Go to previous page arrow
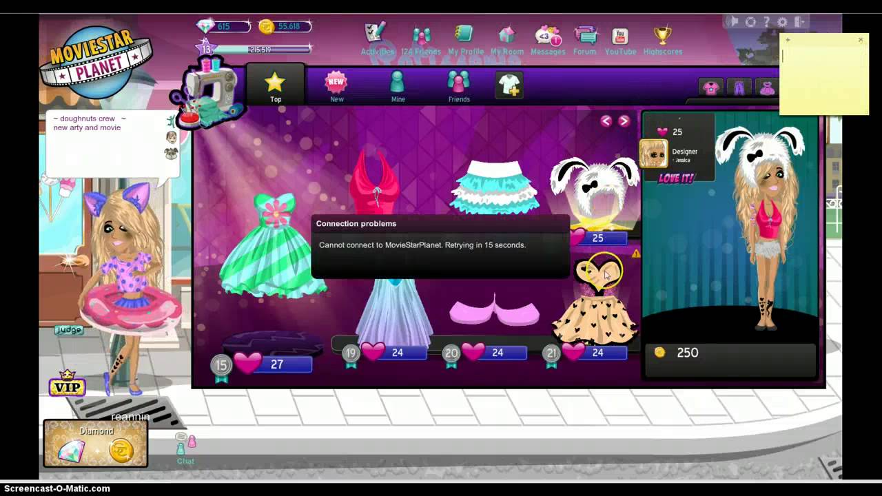882x496 pixels. click(606, 121)
